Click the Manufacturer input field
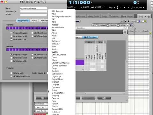153x115 pixels. [x=33, y=11]
